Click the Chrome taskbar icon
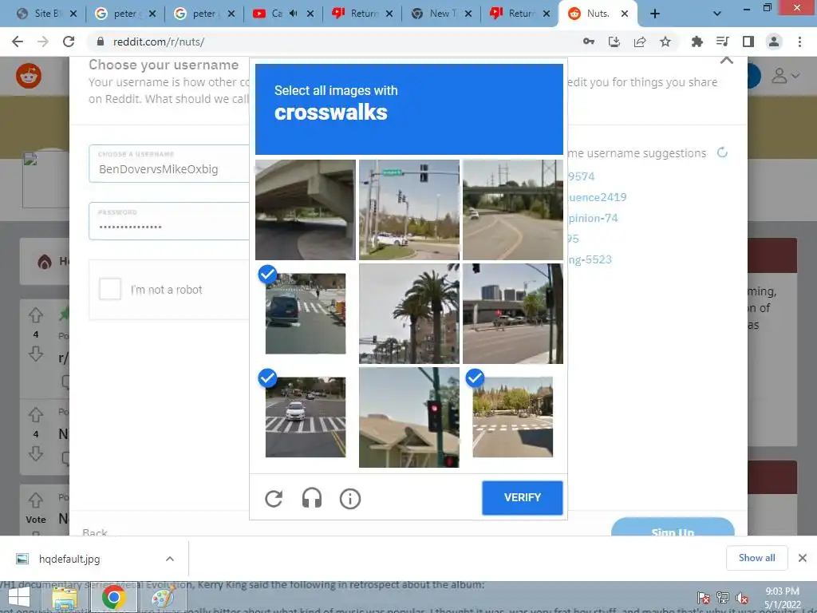 click(114, 597)
